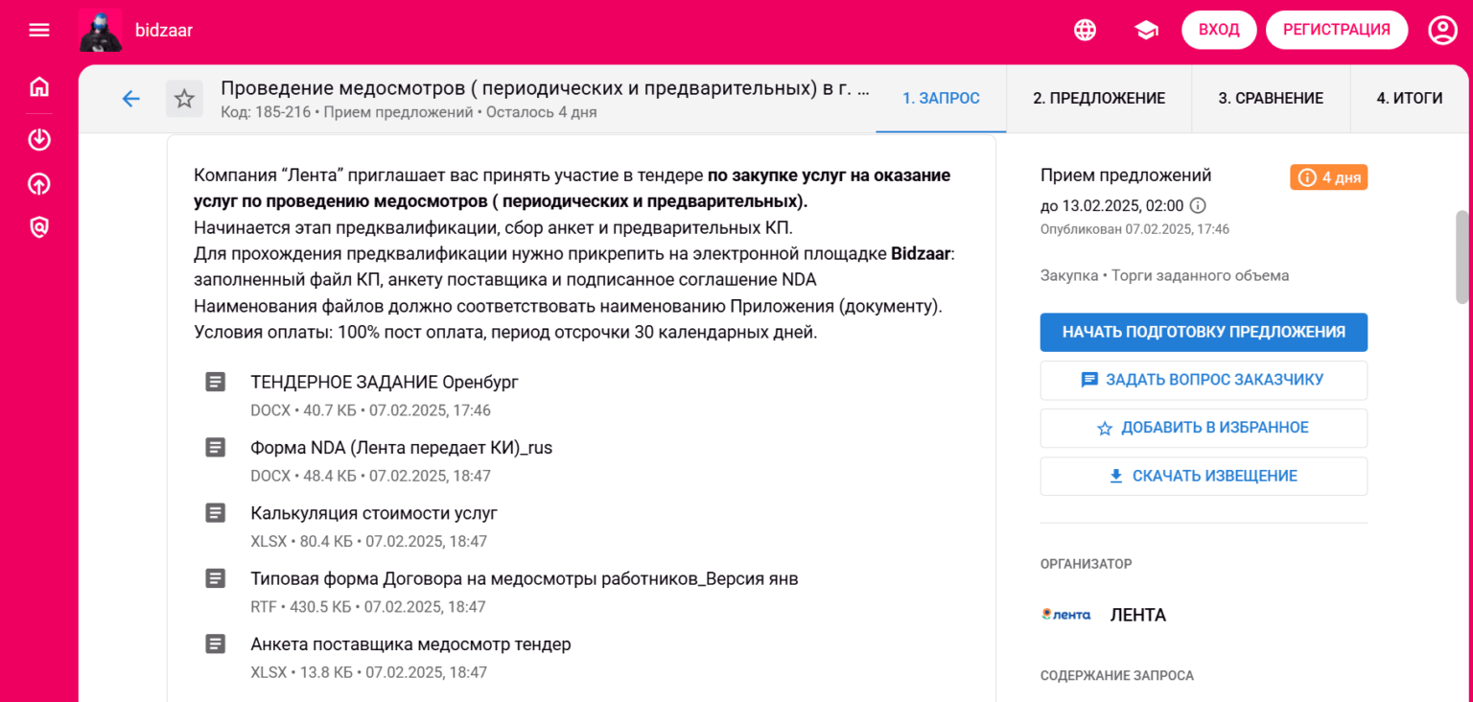Image resolution: width=1473 pixels, height=702 pixels.
Task: Open the graduation cap training icon
Action: (x=1146, y=30)
